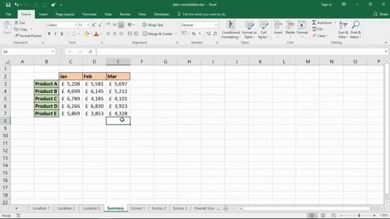
Task: Apply red font color icon
Action: point(96,34)
